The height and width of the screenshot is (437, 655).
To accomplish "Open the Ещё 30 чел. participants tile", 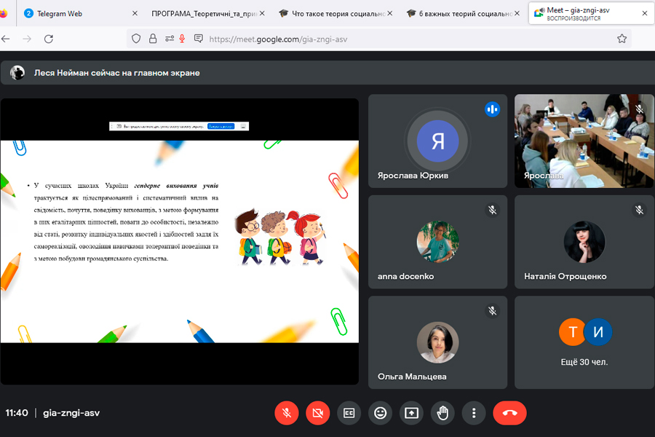I will click(584, 342).
